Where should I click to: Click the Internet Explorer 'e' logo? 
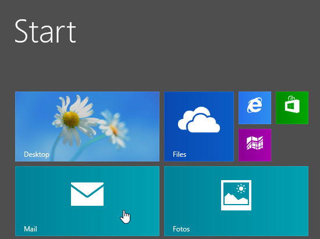click(254, 106)
